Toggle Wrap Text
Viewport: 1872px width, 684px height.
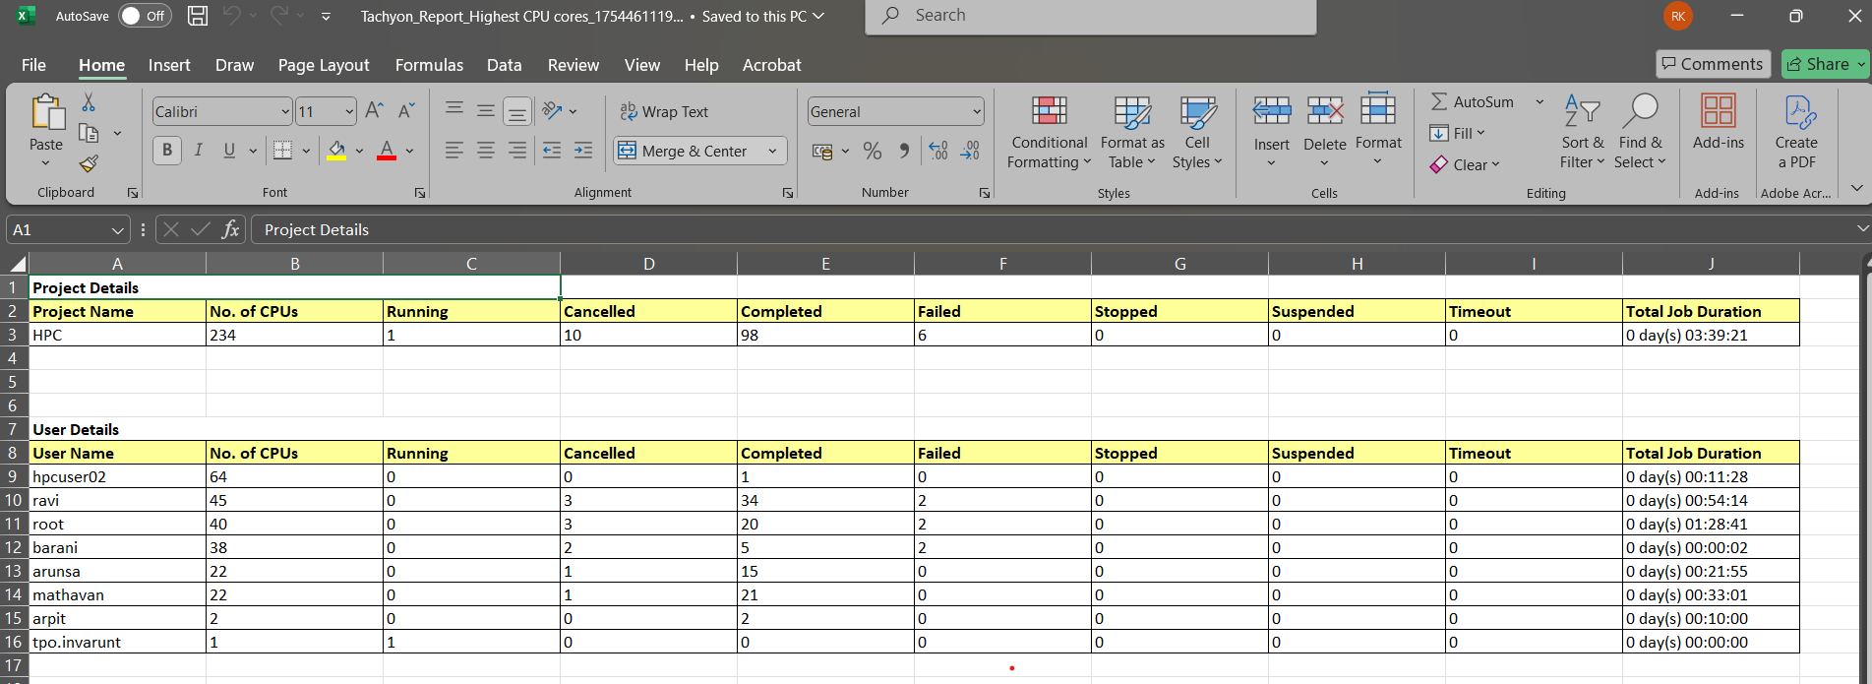[664, 111]
